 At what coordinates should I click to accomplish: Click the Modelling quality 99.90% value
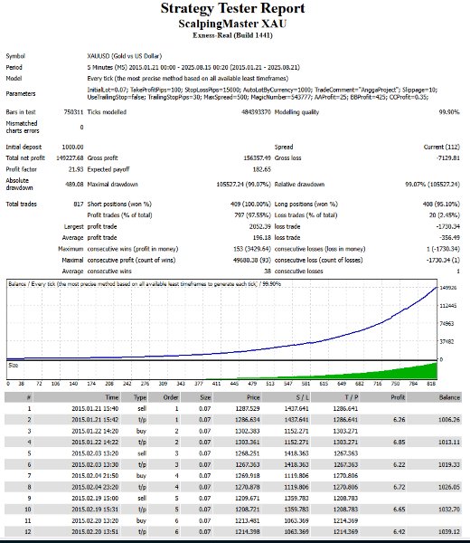click(x=449, y=112)
